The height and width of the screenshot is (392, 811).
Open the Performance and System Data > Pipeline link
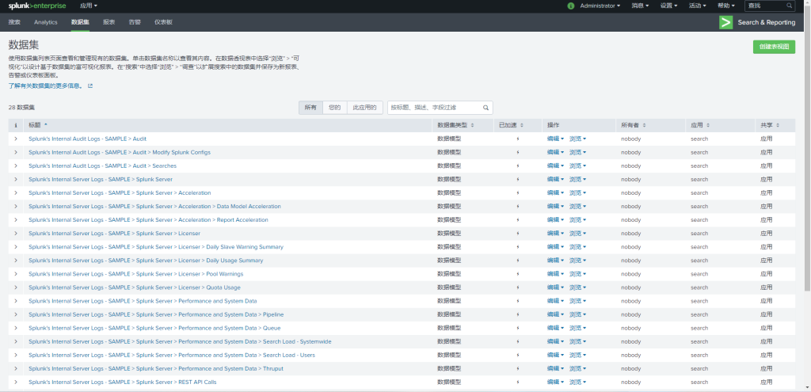click(x=156, y=314)
